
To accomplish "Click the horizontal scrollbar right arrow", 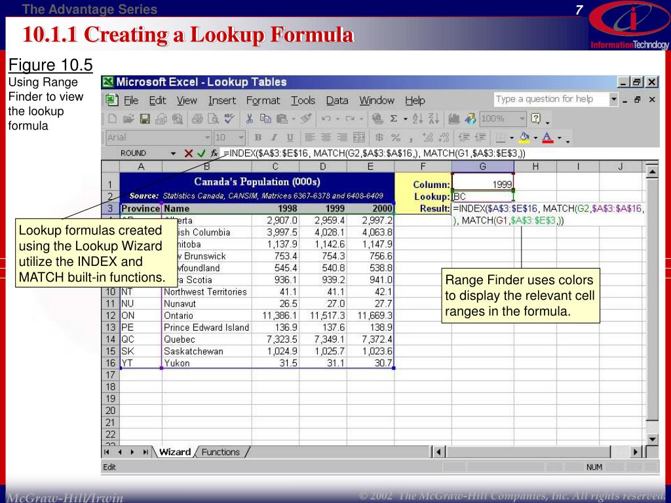I will [x=636, y=452].
